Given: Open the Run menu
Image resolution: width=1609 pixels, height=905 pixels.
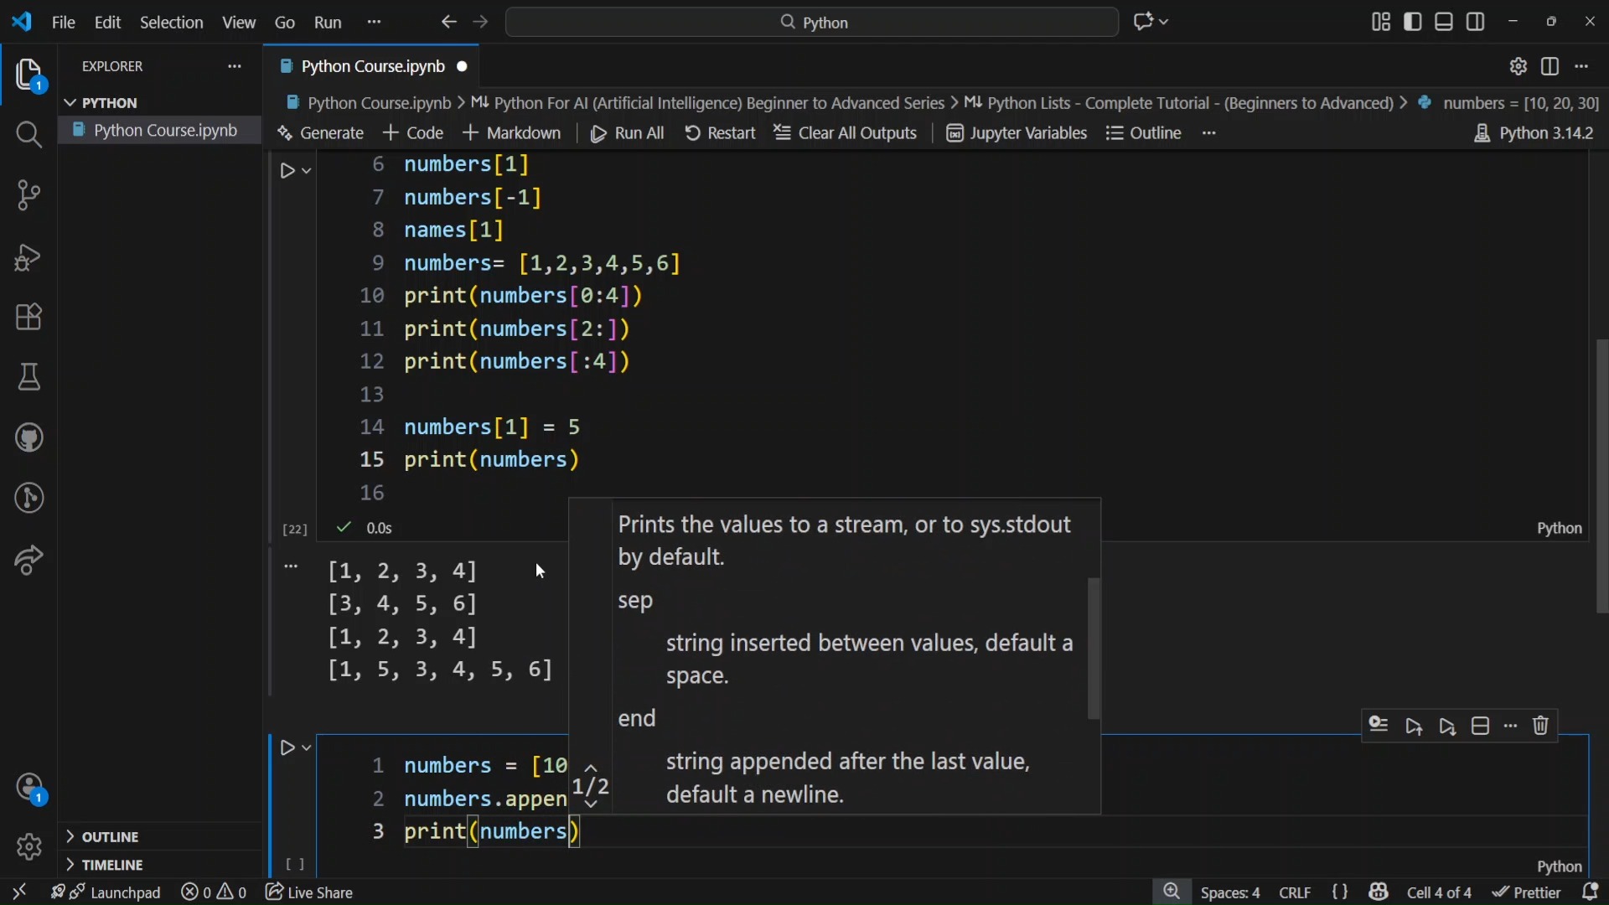Looking at the screenshot, I should click(329, 23).
